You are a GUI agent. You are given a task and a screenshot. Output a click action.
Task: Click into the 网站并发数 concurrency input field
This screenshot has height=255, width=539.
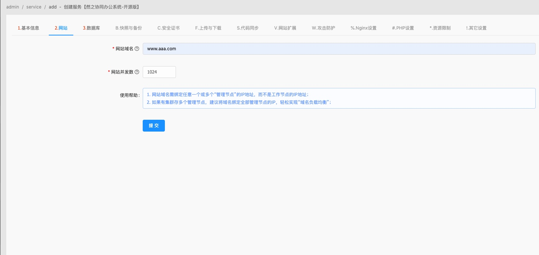[x=159, y=72]
